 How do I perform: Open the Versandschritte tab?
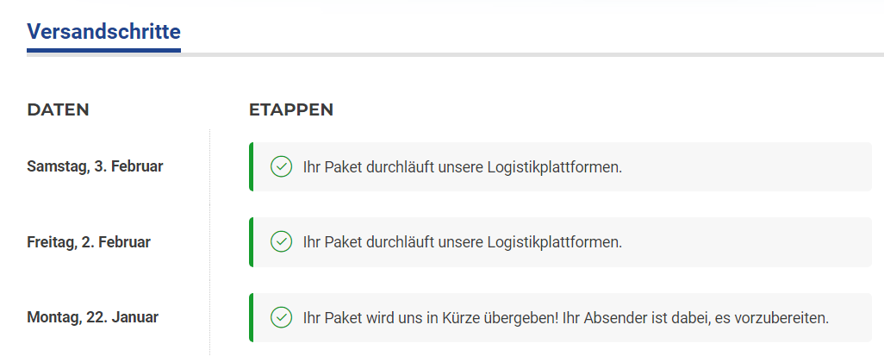tap(103, 32)
